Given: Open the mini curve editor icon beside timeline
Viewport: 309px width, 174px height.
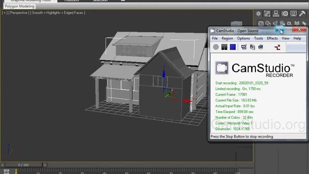Looking at the screenshot, I should pos(6,171).
